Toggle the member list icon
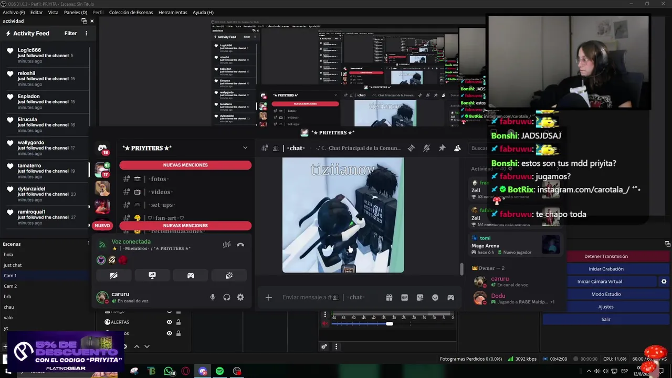This screenshot has width=672, height=378. (x=457, y=148)
